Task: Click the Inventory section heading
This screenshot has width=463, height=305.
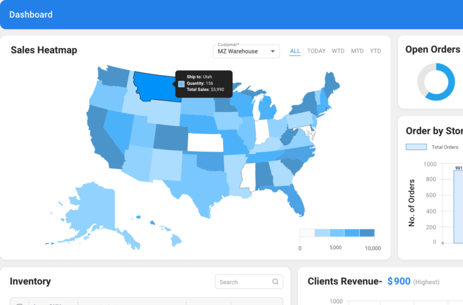Action: pos(30,281)
